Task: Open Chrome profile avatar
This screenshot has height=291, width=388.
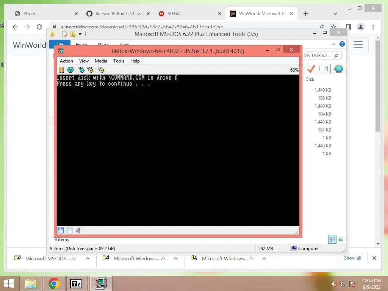Action: 361,27
